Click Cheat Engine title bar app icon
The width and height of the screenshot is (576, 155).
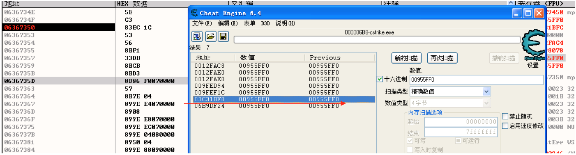click(x=195, y=13)
